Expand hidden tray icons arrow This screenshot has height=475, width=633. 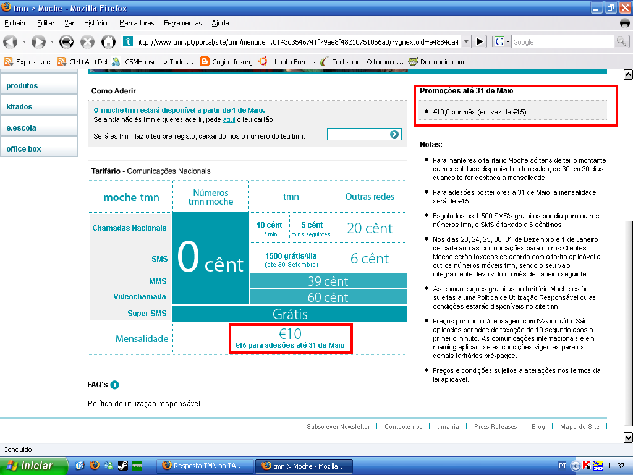[576, 466]
